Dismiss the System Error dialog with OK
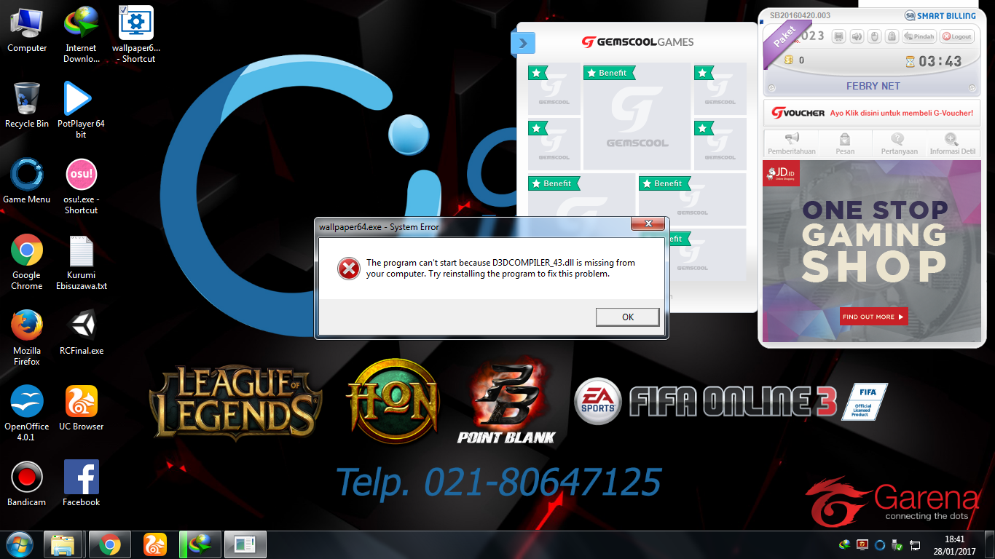This screenshot has height=559, width=995. coord(627,317)
